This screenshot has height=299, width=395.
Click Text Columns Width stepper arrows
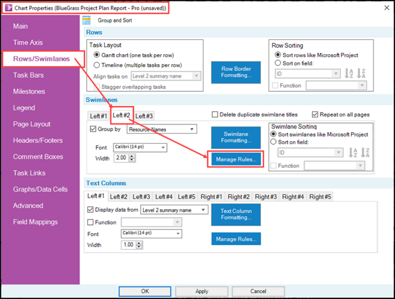139,245
